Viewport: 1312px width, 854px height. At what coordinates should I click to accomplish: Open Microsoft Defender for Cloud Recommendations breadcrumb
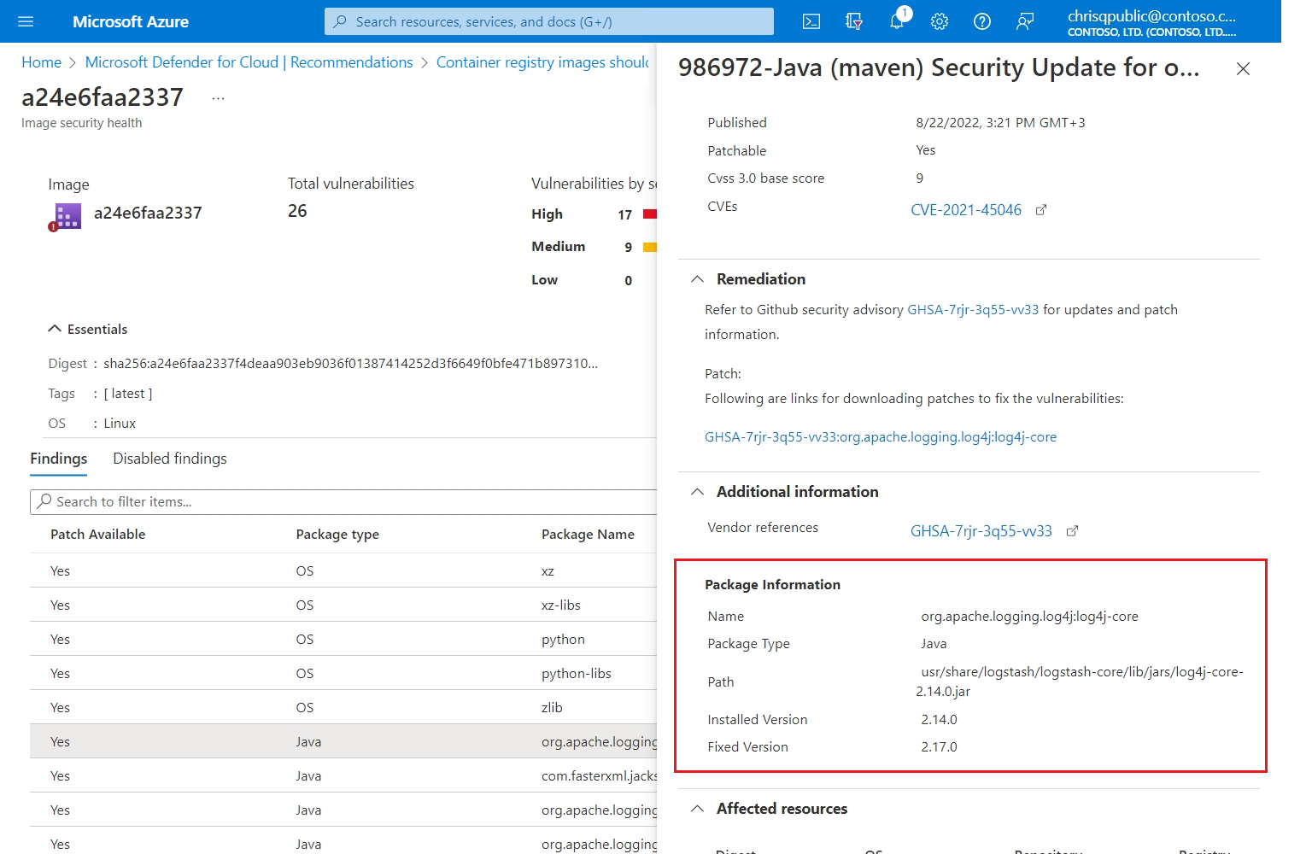[249, 62]
